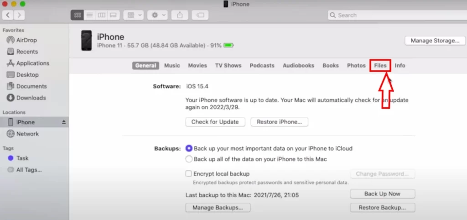Go forward with the toolbar forward arrow
Screen dimensions: 467x220
[19, 15]
